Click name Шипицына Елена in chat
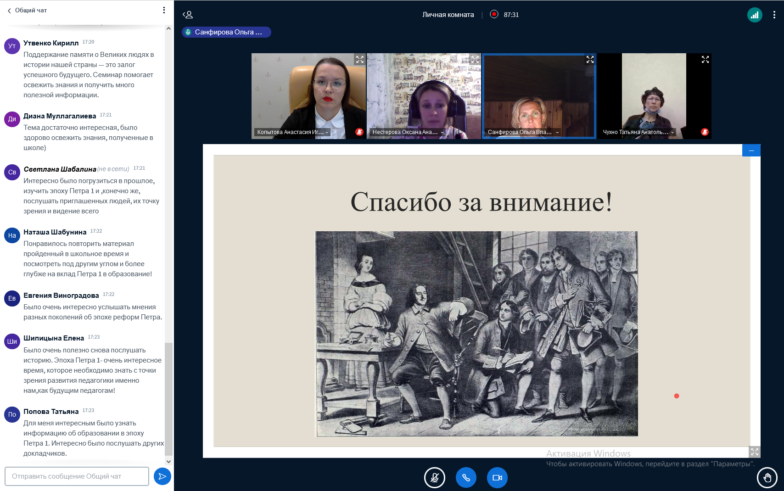This screenshot has height=491, width=784. [x=54, y=338]
